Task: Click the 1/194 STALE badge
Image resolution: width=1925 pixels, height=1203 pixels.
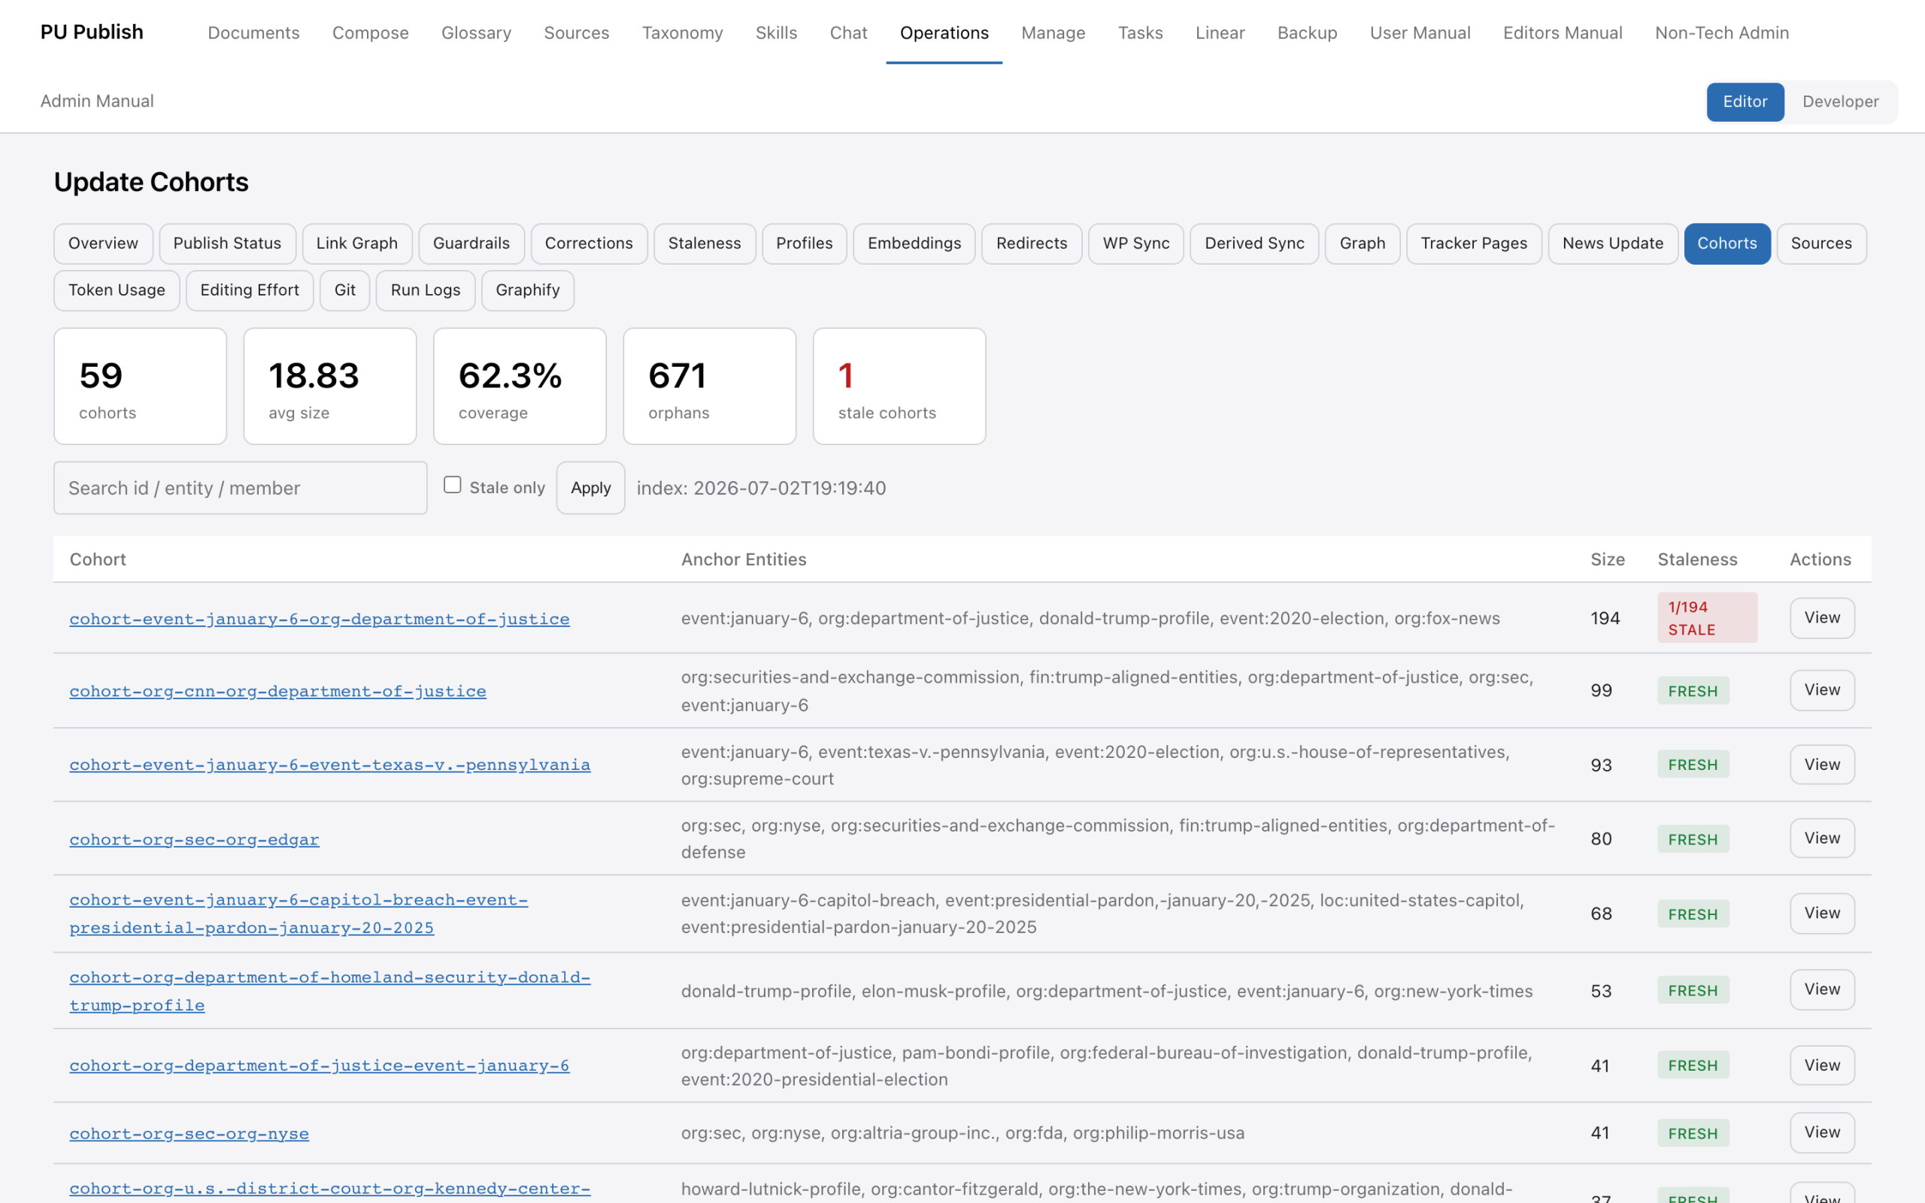Action: [1707, 617]
